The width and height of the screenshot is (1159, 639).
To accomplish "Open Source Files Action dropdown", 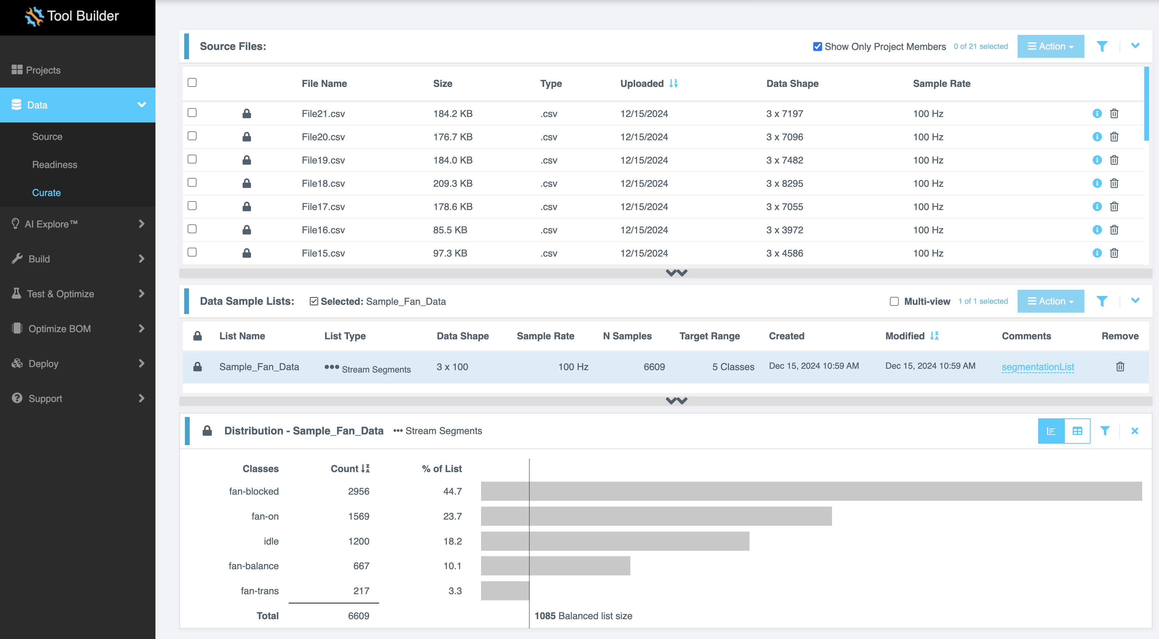I will (x=1050, y=46).
